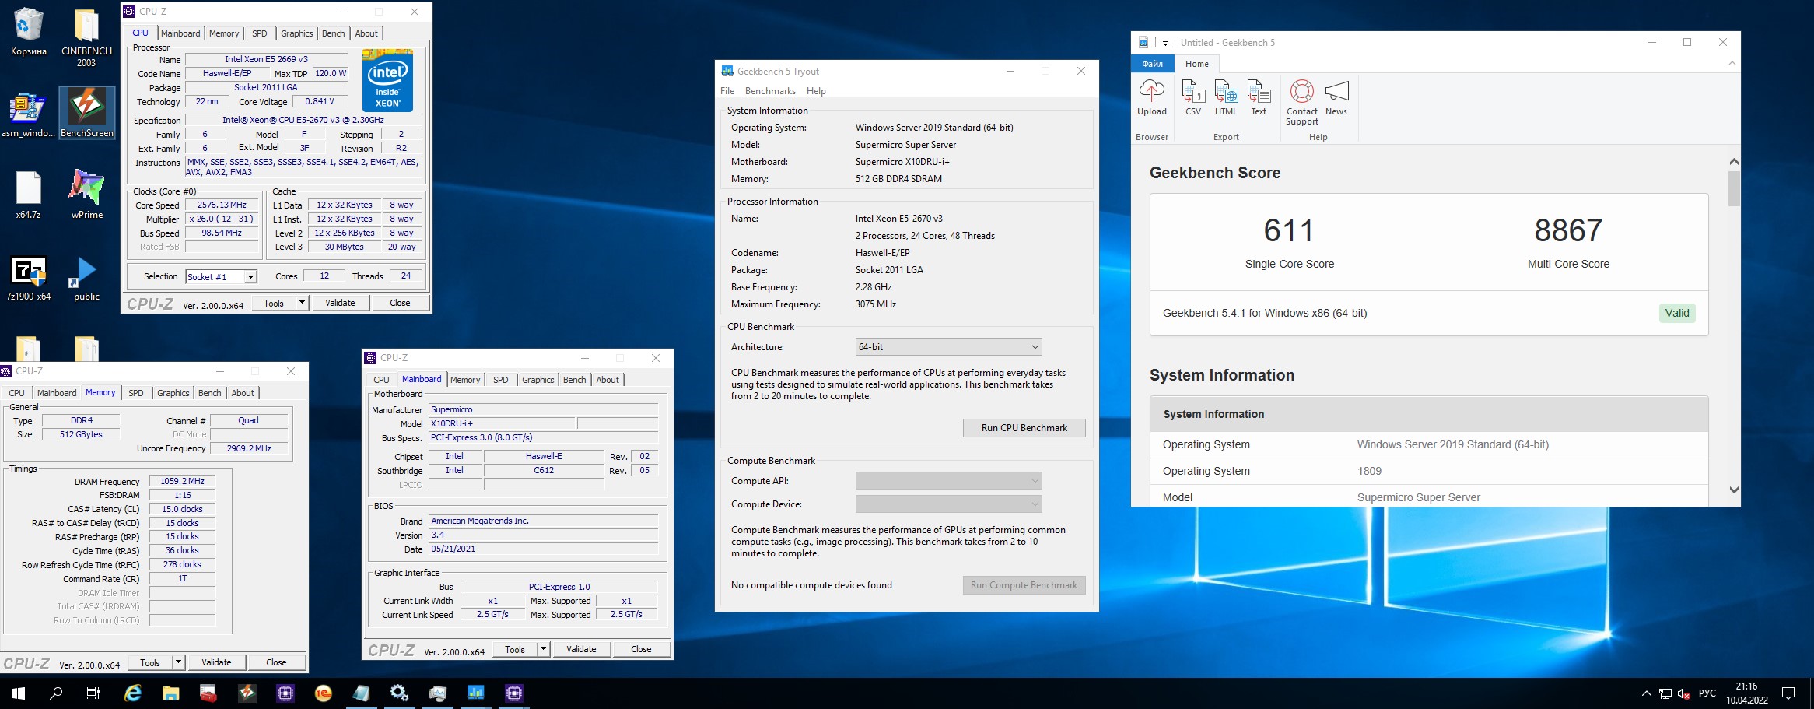
Task: Select the x64.7z file on the desktop
Action: point(29,195)
